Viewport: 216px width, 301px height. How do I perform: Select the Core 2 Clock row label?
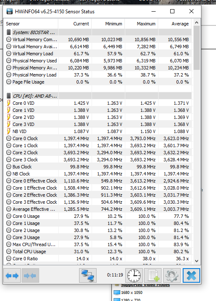(x=25, y=153)
